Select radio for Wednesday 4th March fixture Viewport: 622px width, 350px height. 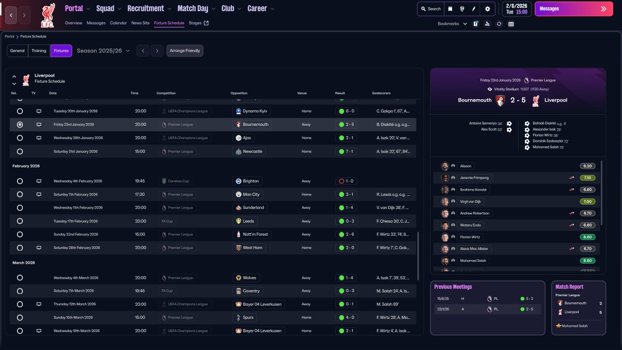tap(20, 278)
